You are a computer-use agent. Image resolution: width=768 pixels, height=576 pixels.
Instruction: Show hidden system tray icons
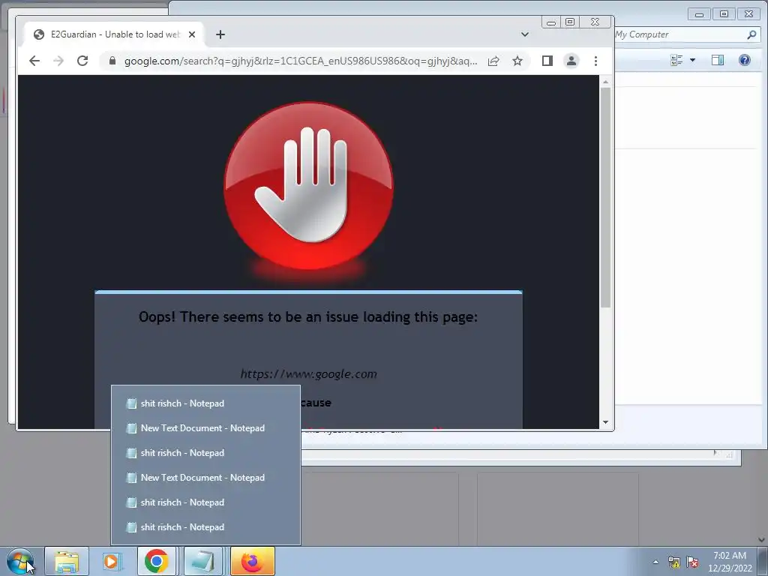pyautogui.click(x=655, y=562)
